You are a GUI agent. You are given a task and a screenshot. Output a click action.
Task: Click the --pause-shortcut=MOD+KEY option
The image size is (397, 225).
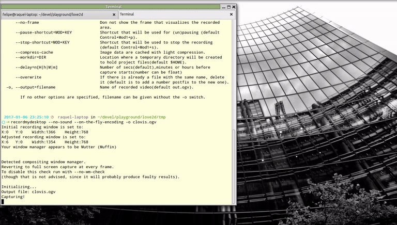[43, 33]
